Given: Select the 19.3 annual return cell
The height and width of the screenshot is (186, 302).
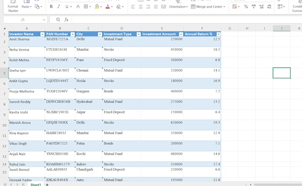Looking at the screenshot, I should pyautogui.click(x=202, y=125).
